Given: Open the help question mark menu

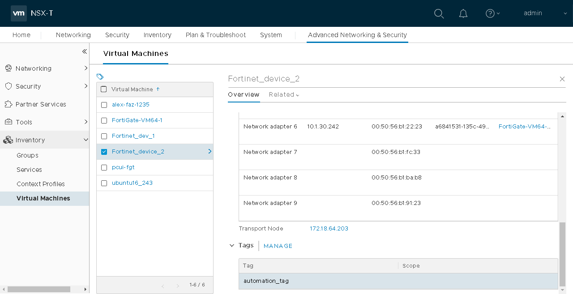Looking at the screenshot, I should click(x=490, y=13).
